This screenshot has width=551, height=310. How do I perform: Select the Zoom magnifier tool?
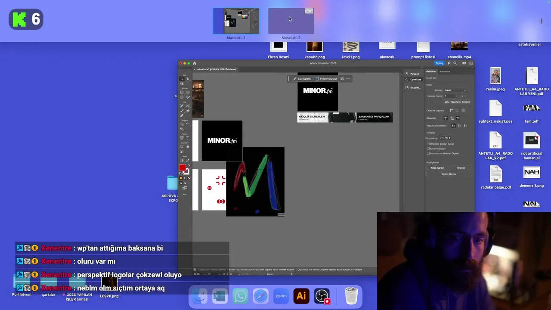(x=182, y=146)
